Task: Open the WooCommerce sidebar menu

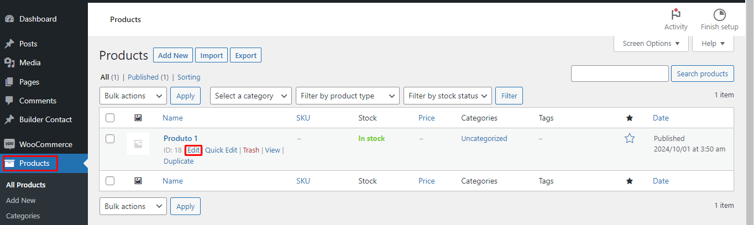Action: 45,144
